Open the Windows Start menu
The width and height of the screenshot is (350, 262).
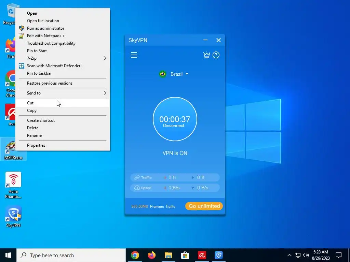(8, 255)
